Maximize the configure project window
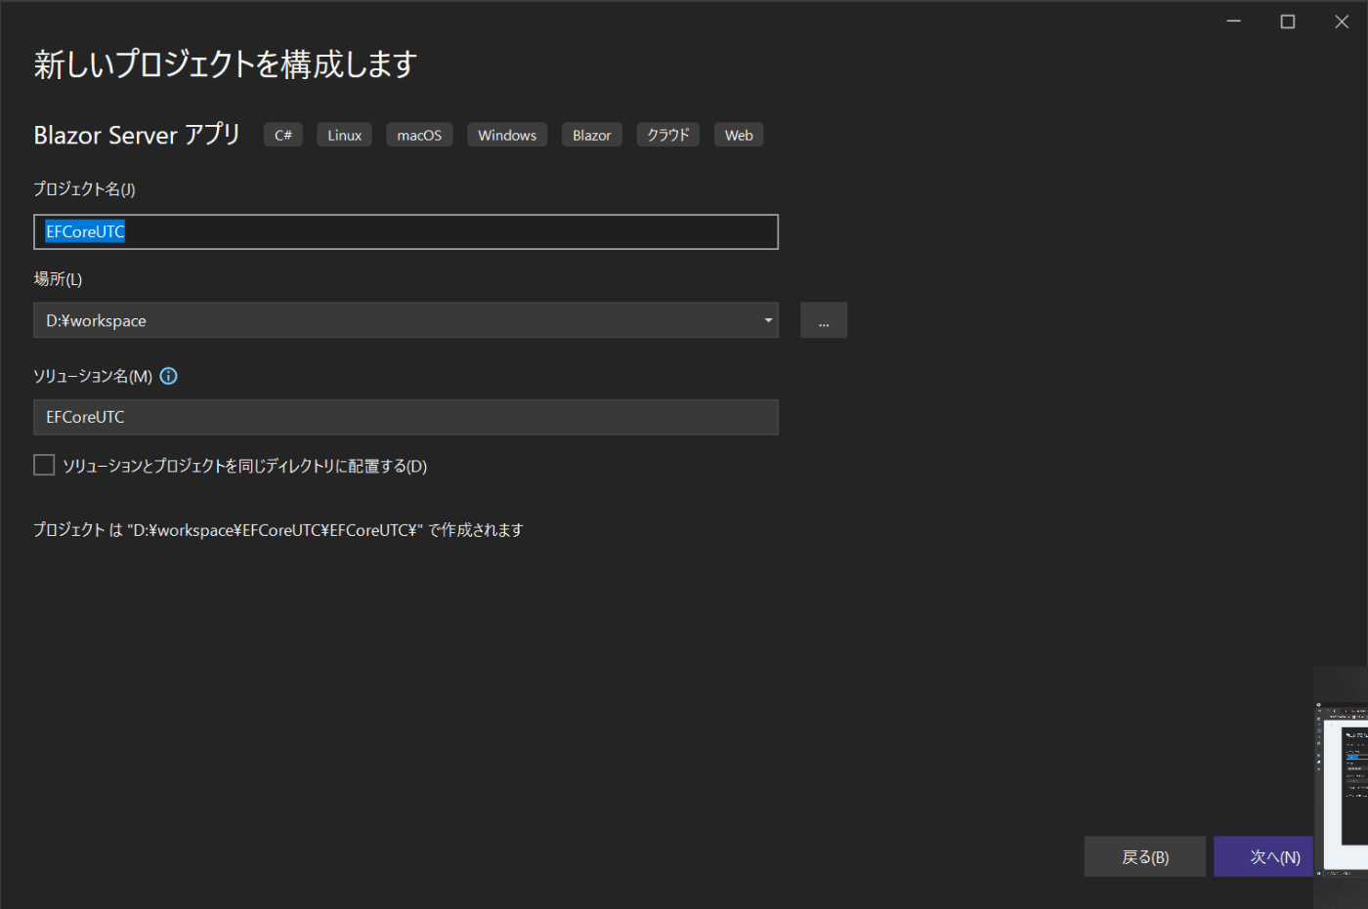Image resolution: width=1368 pixels, height=909 pixels. pyautogui.click(x=1288, y=21)
